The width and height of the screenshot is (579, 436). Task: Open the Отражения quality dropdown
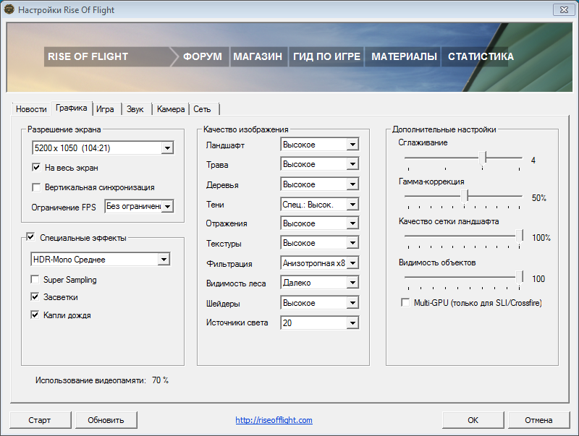pos(320,223)
